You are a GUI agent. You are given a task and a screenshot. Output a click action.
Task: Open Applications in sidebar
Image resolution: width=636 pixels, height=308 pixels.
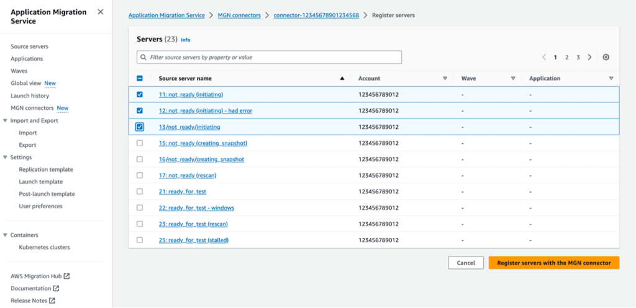coord(27,59)
